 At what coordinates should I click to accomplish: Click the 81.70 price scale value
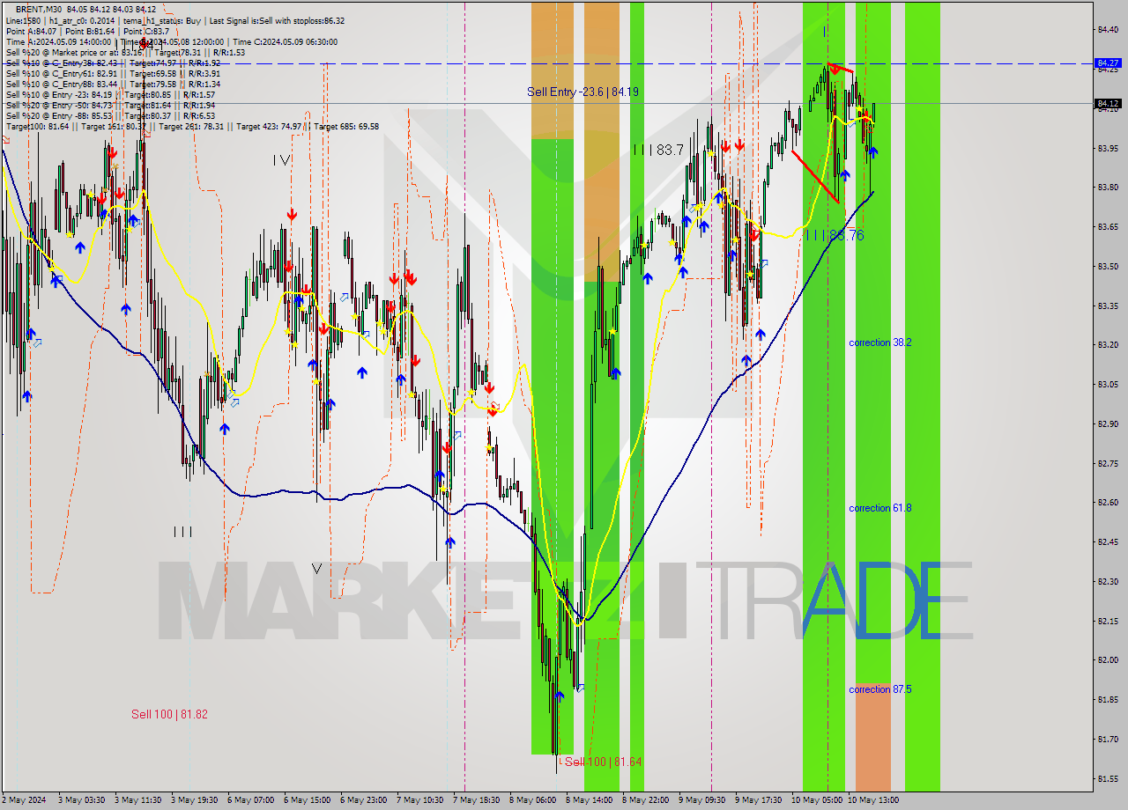tap(1108, 739)
